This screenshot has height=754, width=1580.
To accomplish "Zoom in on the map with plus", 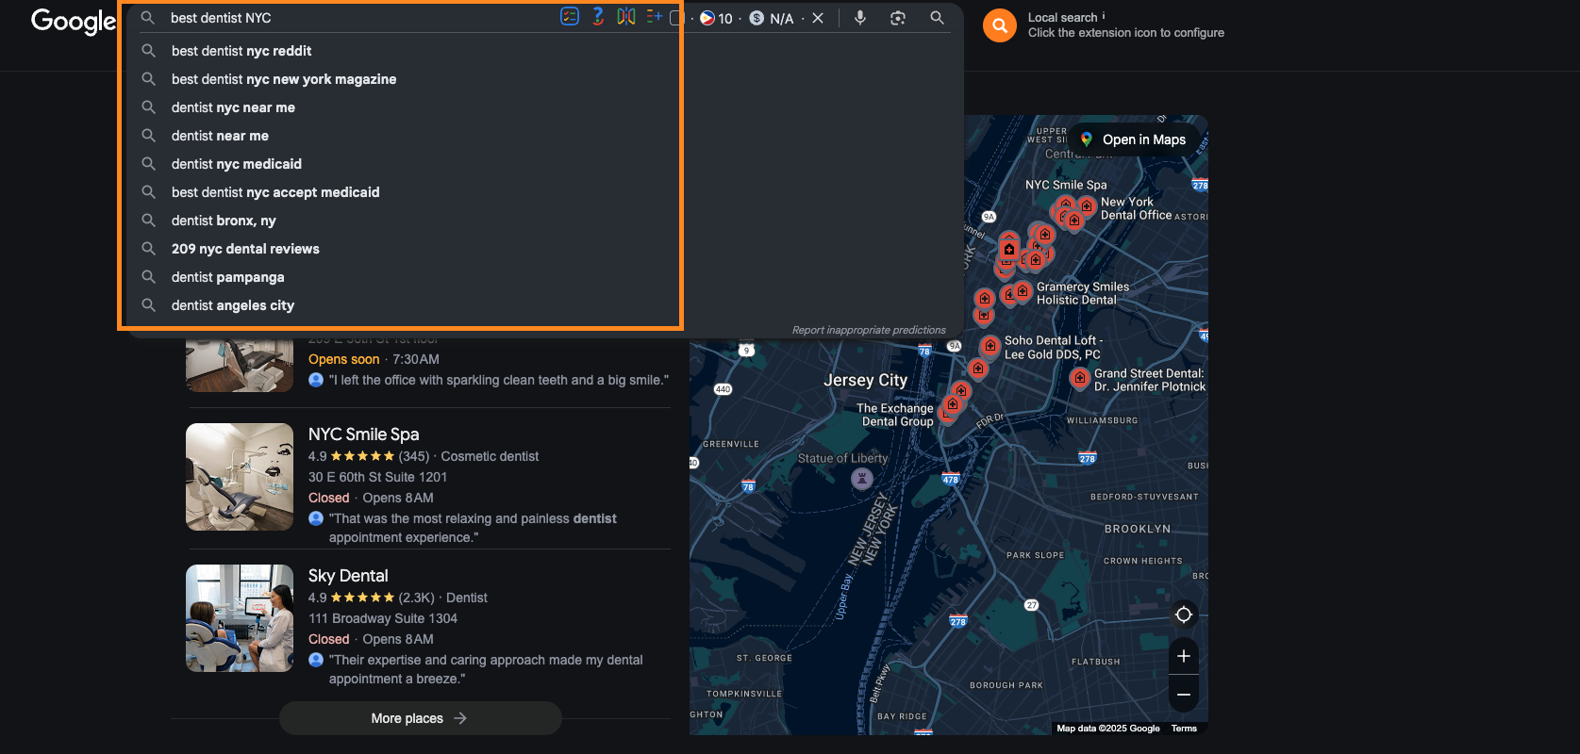I will click(x=1184, y=656).
